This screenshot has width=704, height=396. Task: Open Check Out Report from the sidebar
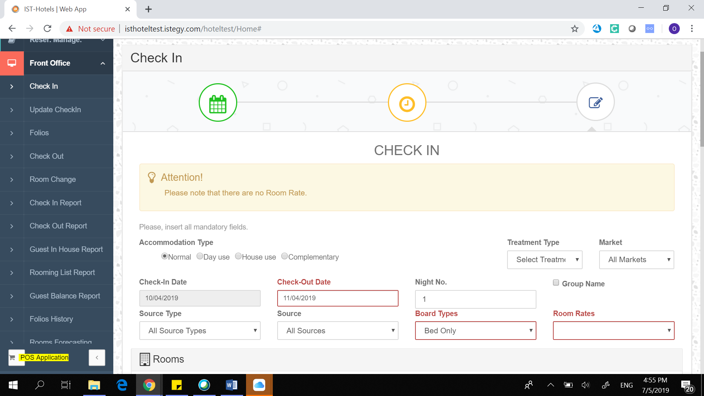point(58,226)
